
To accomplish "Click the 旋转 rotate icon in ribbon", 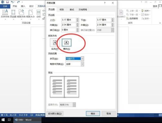I will 146,19.
